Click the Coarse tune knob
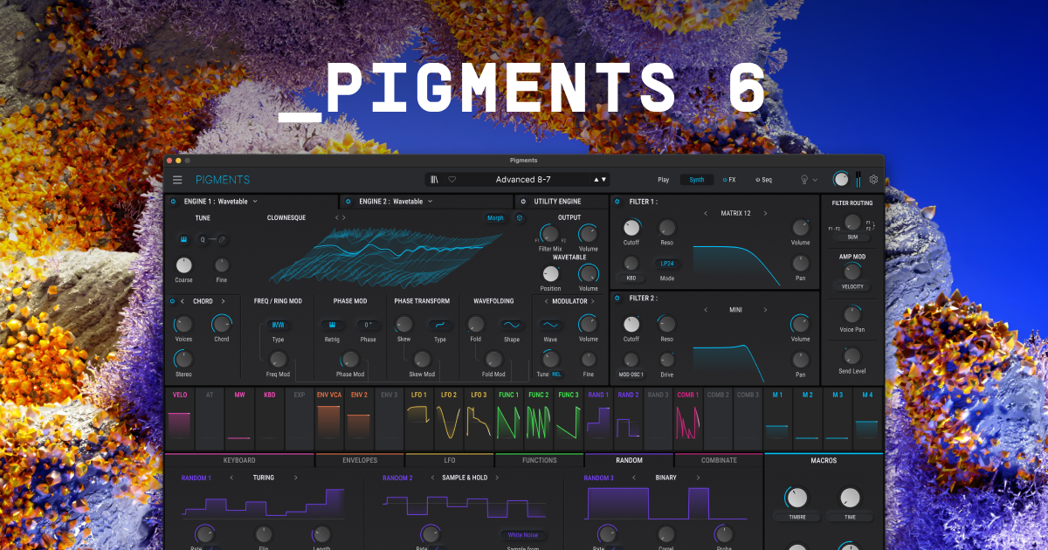Image resolution: width=1048 pixels, height=550 pixels. tap(183, 265)
